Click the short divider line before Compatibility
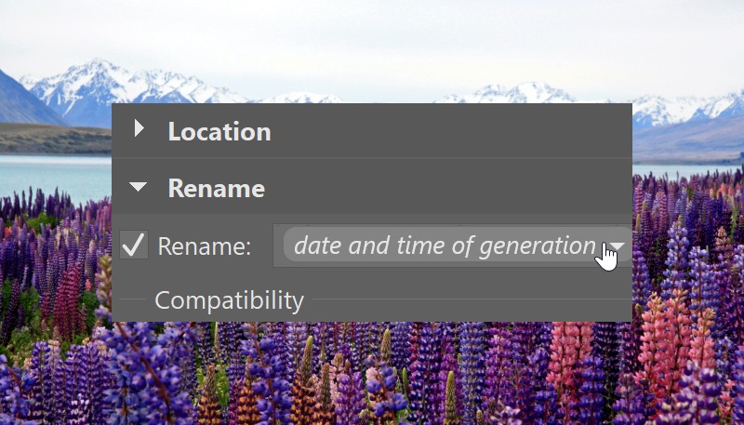The width and height of the screenshot is (744, 425). pyautogui.click(x=132, y=299)
